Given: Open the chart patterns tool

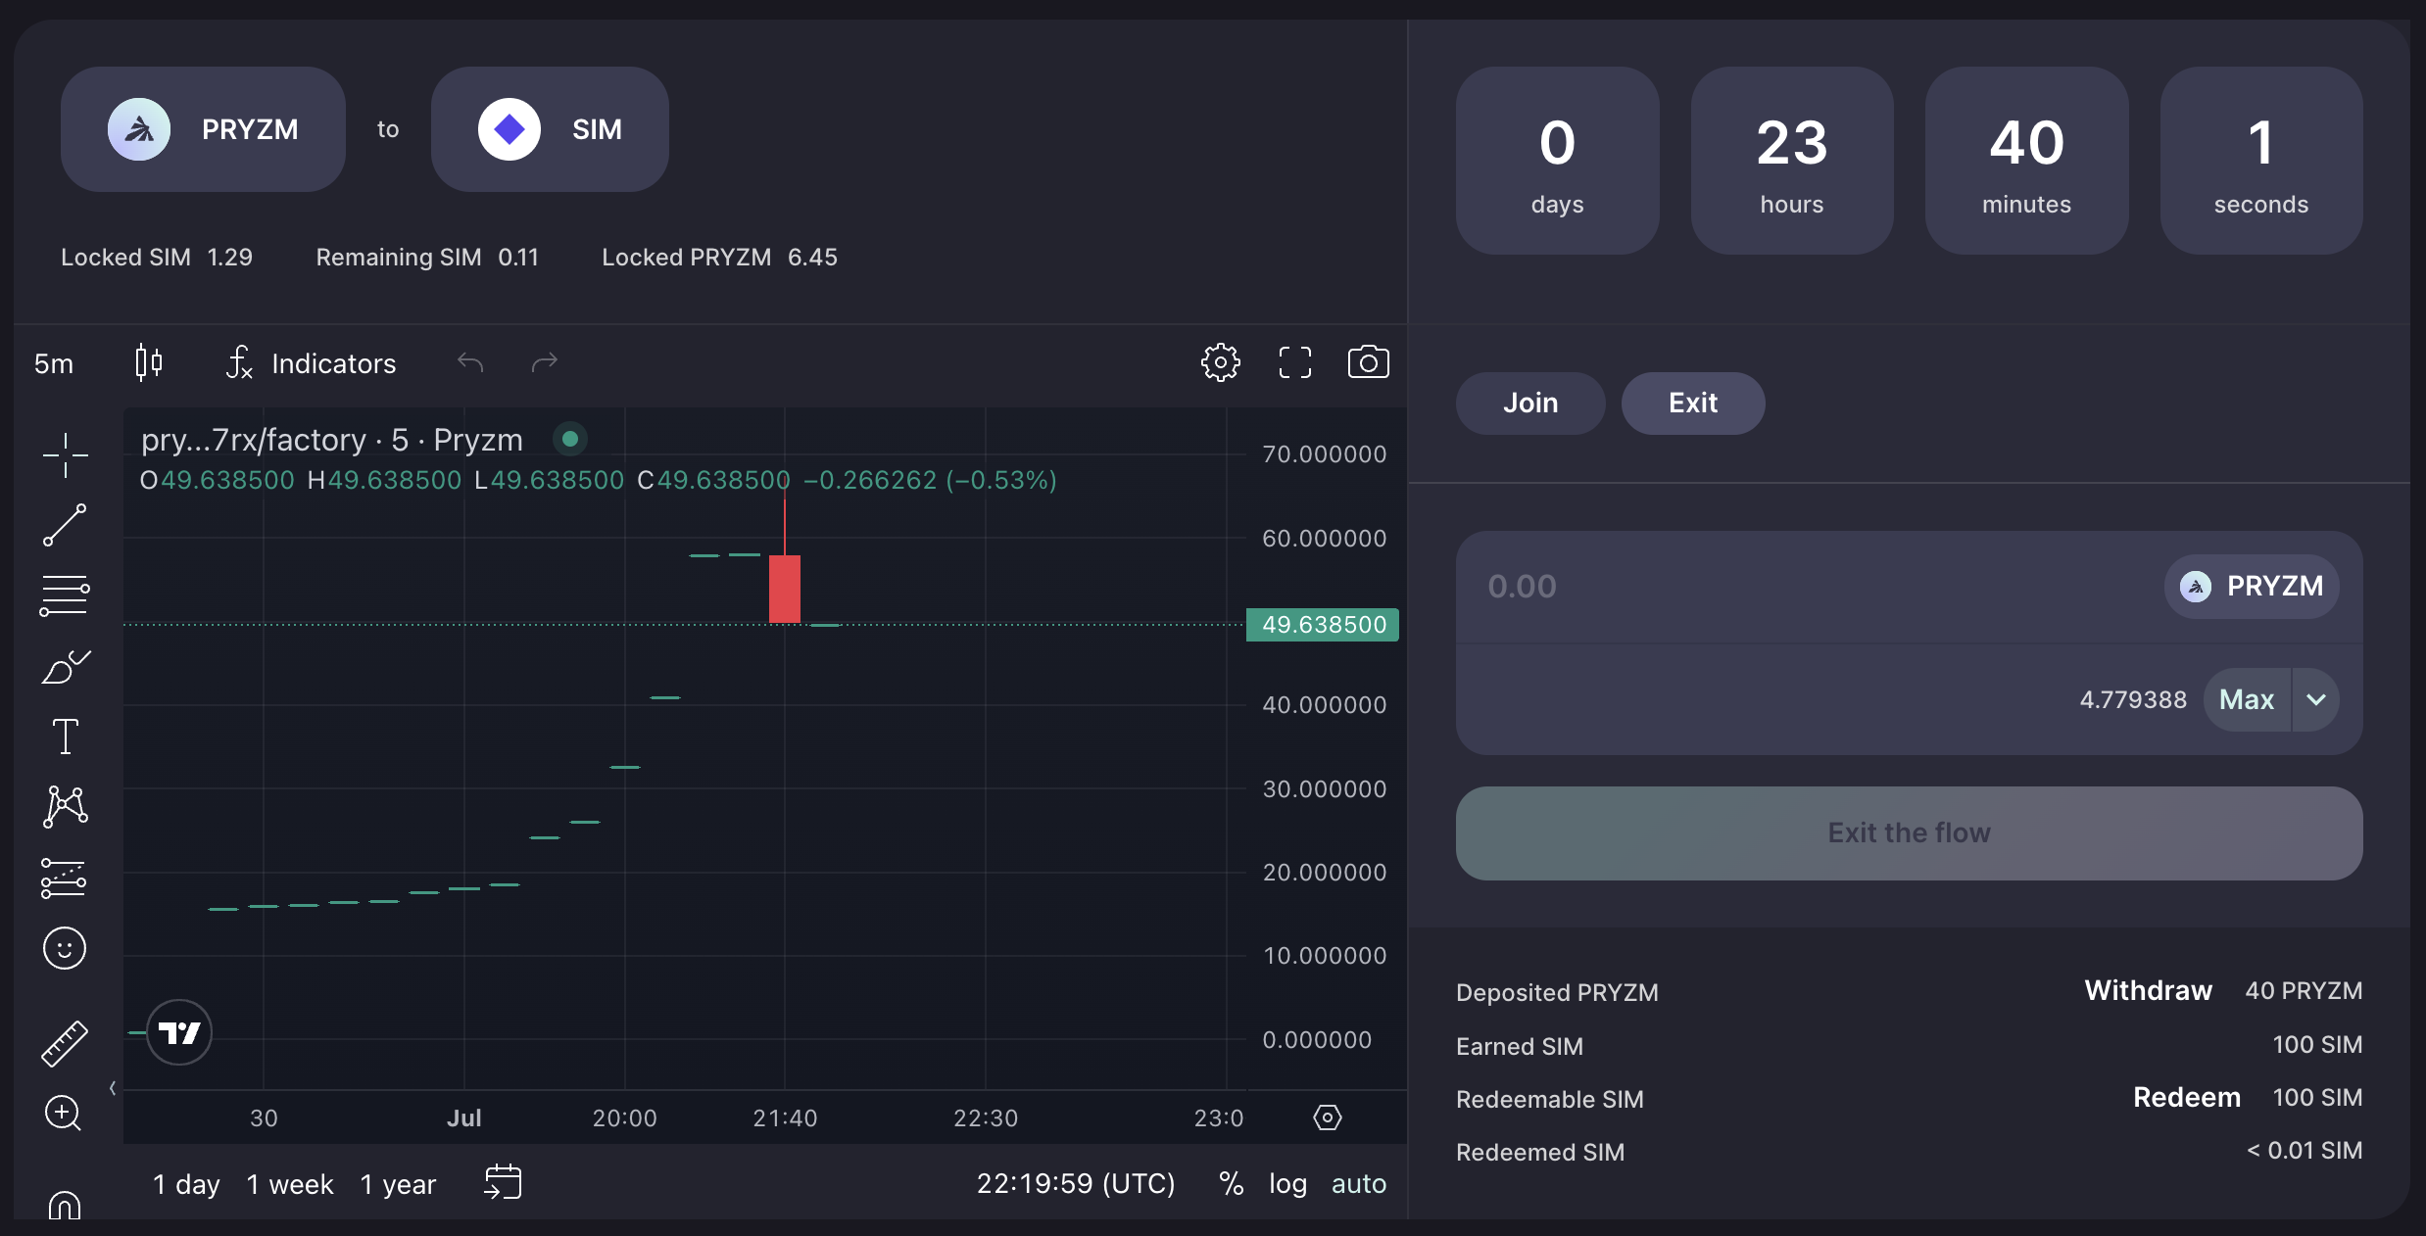Looking at the screenshot, I should point(65,807).
